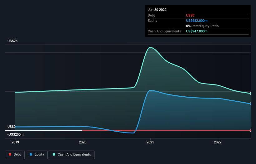Click the Jun 30 2022 tooltip date
The height and width of the screenshot is (164, 256).
157,10
